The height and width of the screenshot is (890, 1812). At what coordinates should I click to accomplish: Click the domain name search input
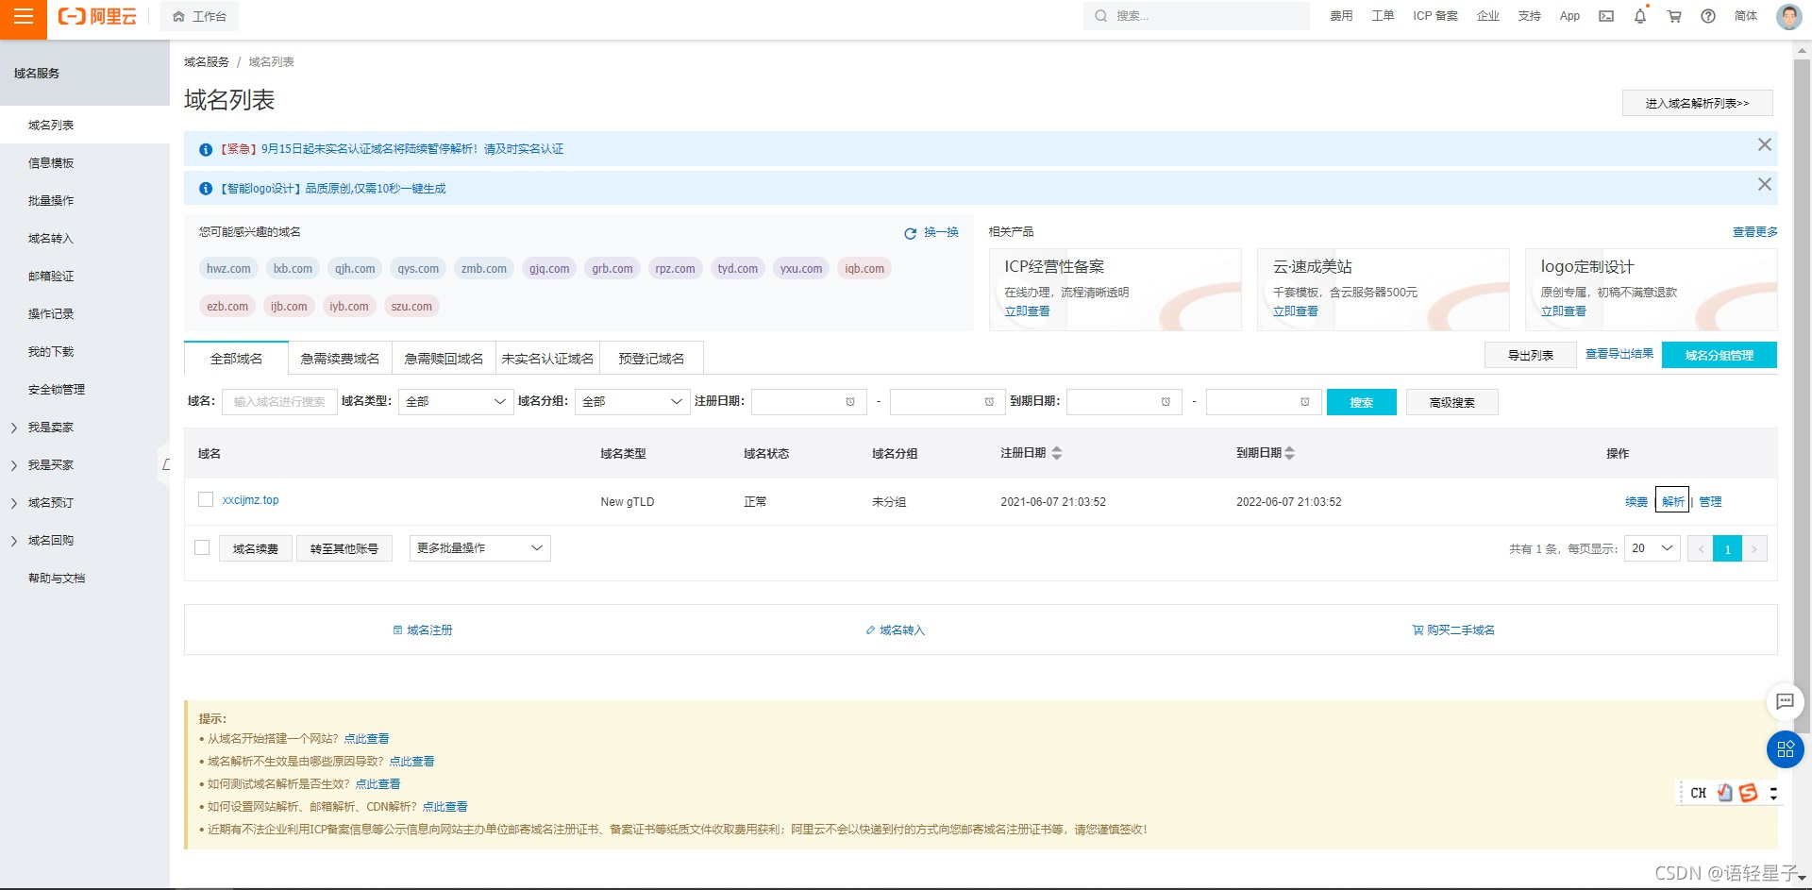[279, 402]
